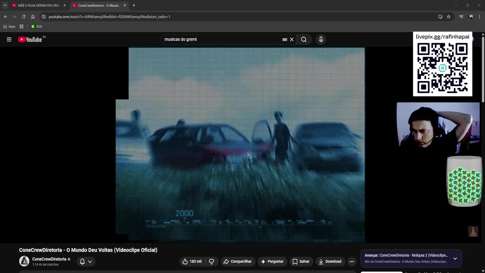The image size is (485, 273).
Task: Open the tab groups grid icon
Action: pyautogui.click(x=22, y=27)
